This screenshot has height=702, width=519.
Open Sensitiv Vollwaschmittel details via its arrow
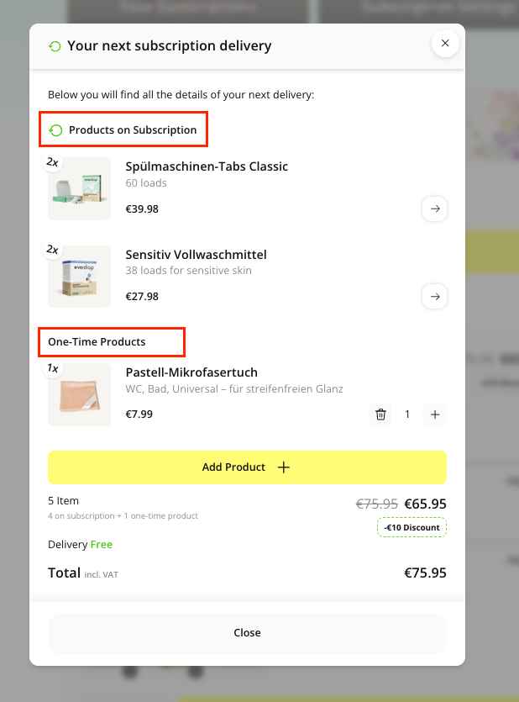point(434,296)
